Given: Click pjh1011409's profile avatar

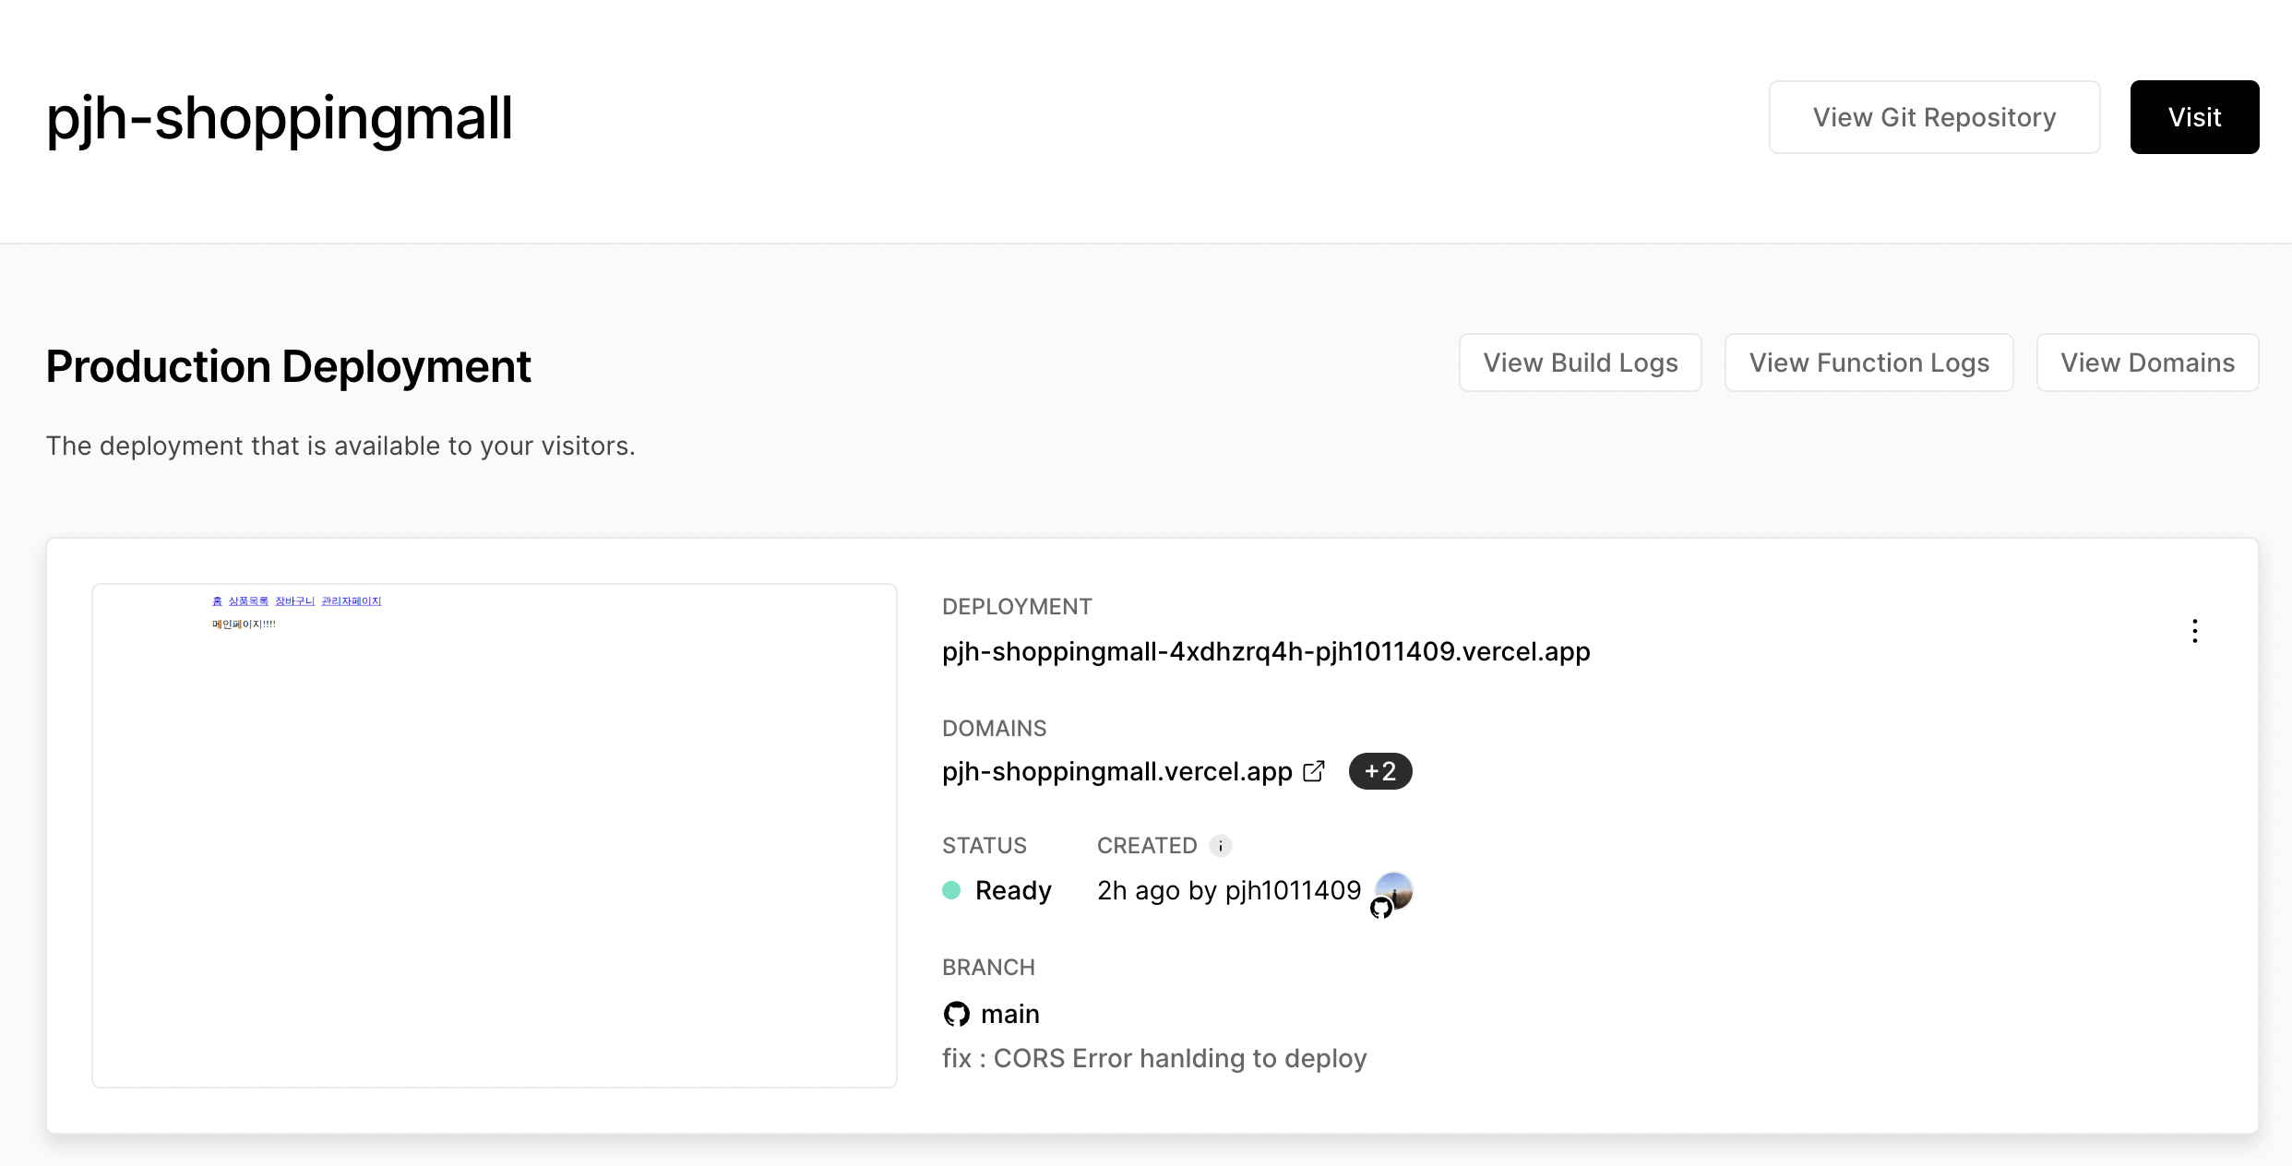Looking at the screenshot, I should pos(1397,887).
